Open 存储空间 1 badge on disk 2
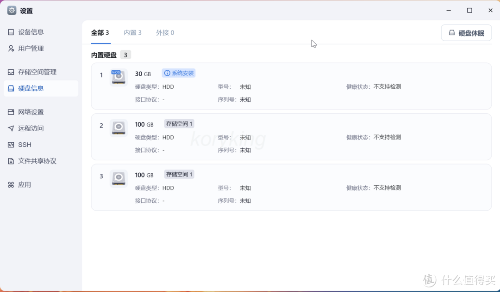 coord(179,123)
